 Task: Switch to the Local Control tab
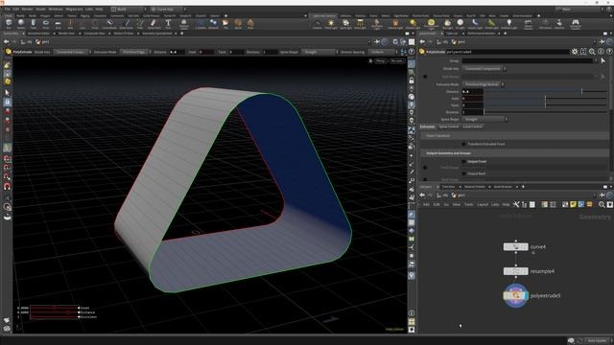[473, 126]
